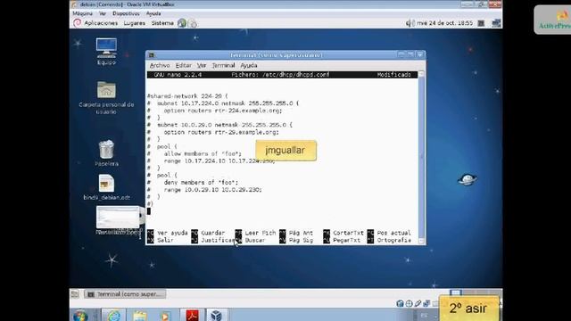Open VirtualBox Máquina menu
This screenshot has height=321, width=571.
[x=82, y=13]
